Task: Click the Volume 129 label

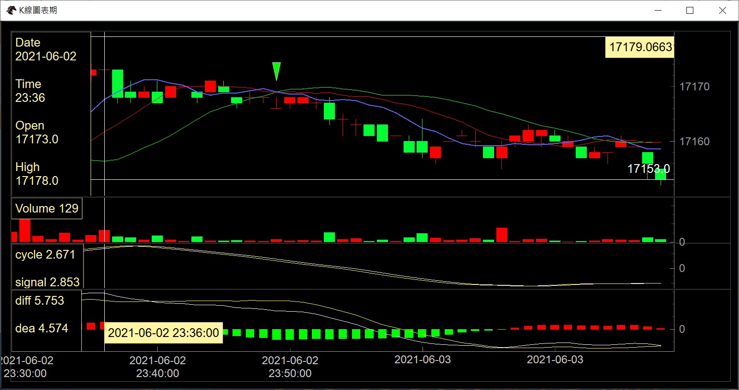Action: (x=47, y=208)
